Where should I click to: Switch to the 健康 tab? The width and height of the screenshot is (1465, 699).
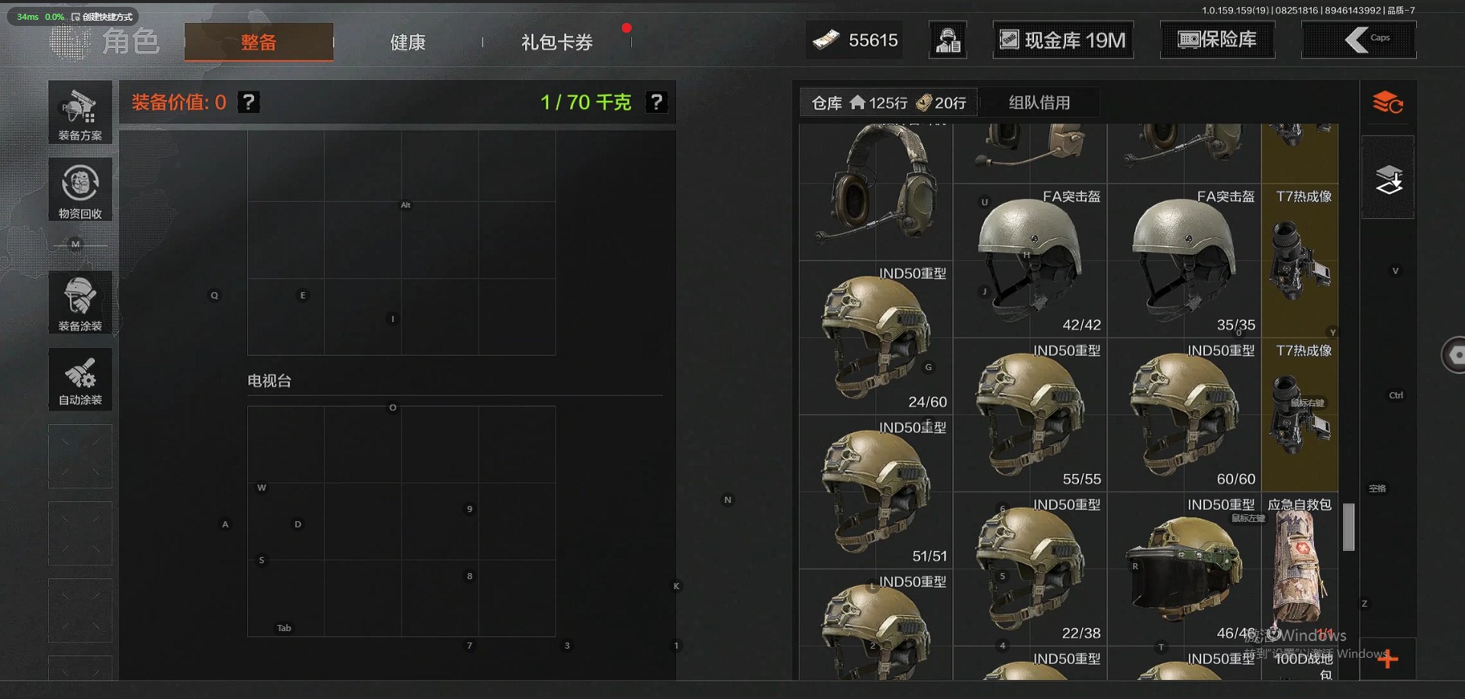(408, 43)
